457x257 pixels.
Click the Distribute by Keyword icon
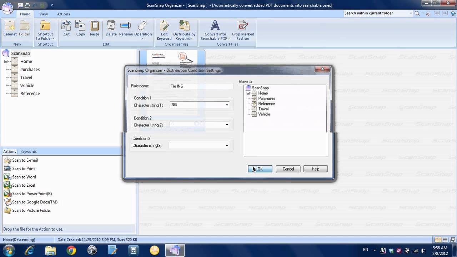[x=184, y=26]
